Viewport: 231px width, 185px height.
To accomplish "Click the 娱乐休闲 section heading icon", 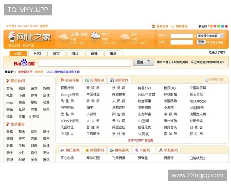I will click(8, 81).
